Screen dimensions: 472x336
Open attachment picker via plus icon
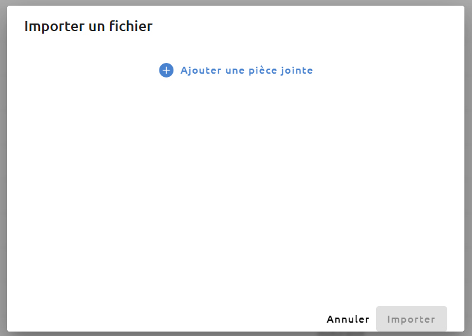pos(166,70)
